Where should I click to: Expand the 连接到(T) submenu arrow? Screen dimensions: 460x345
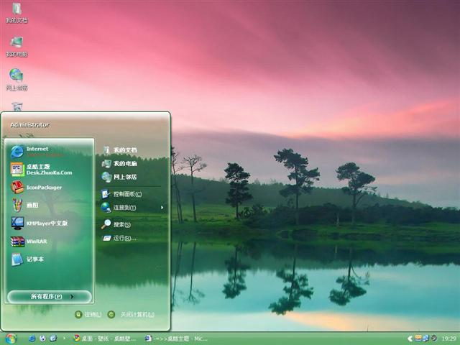162,208
